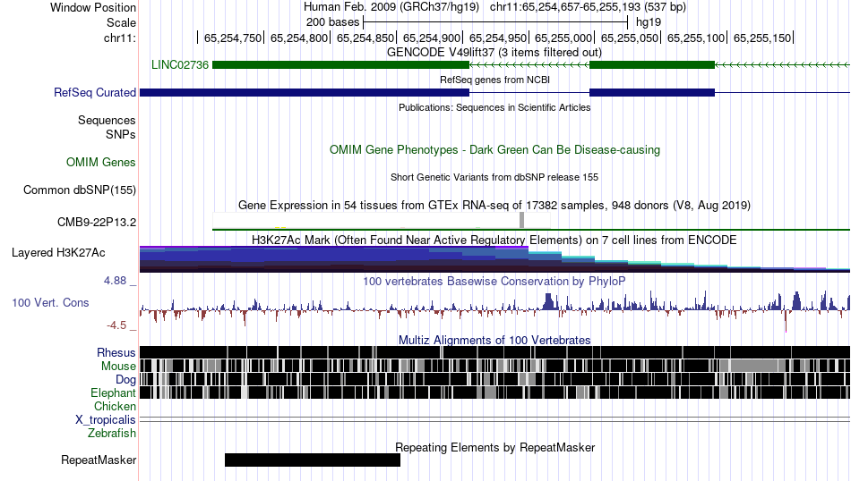Click the 65,255,000 ruler position
Screen dimensions: 851x481
point(563,38)
